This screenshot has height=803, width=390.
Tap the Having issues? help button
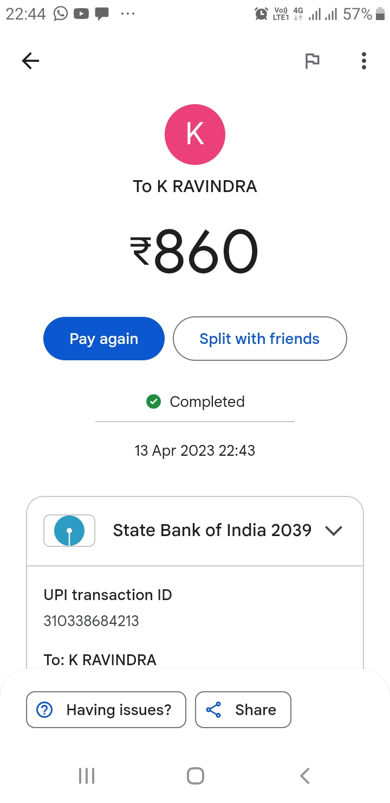tap(106, 710)
